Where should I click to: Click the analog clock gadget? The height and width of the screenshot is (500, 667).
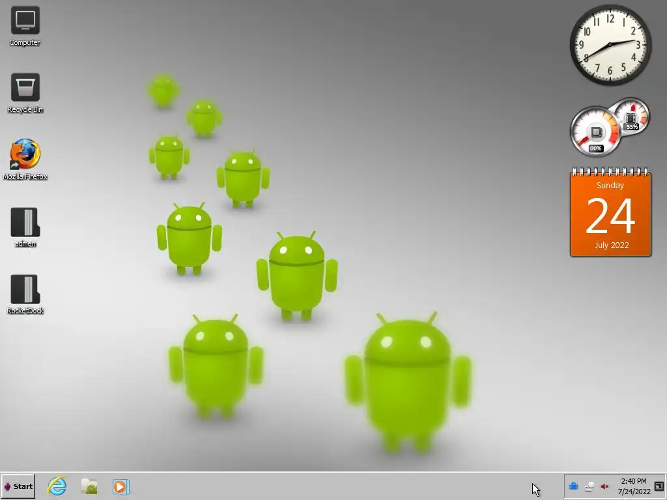[610, 45]
